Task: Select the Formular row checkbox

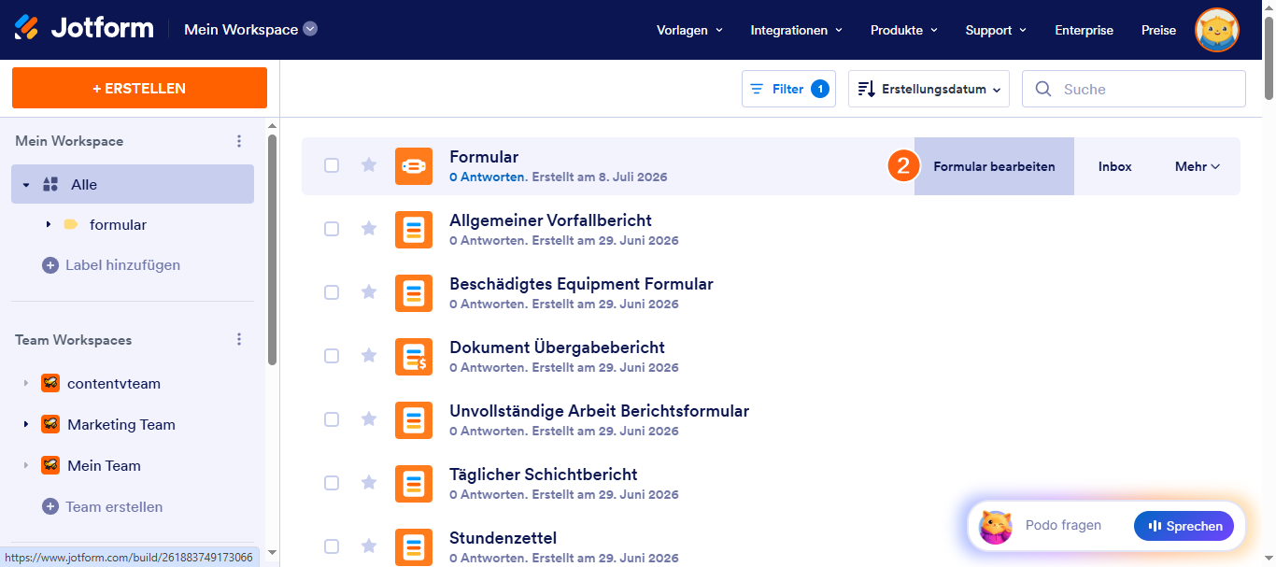Action: coord(332,165)
